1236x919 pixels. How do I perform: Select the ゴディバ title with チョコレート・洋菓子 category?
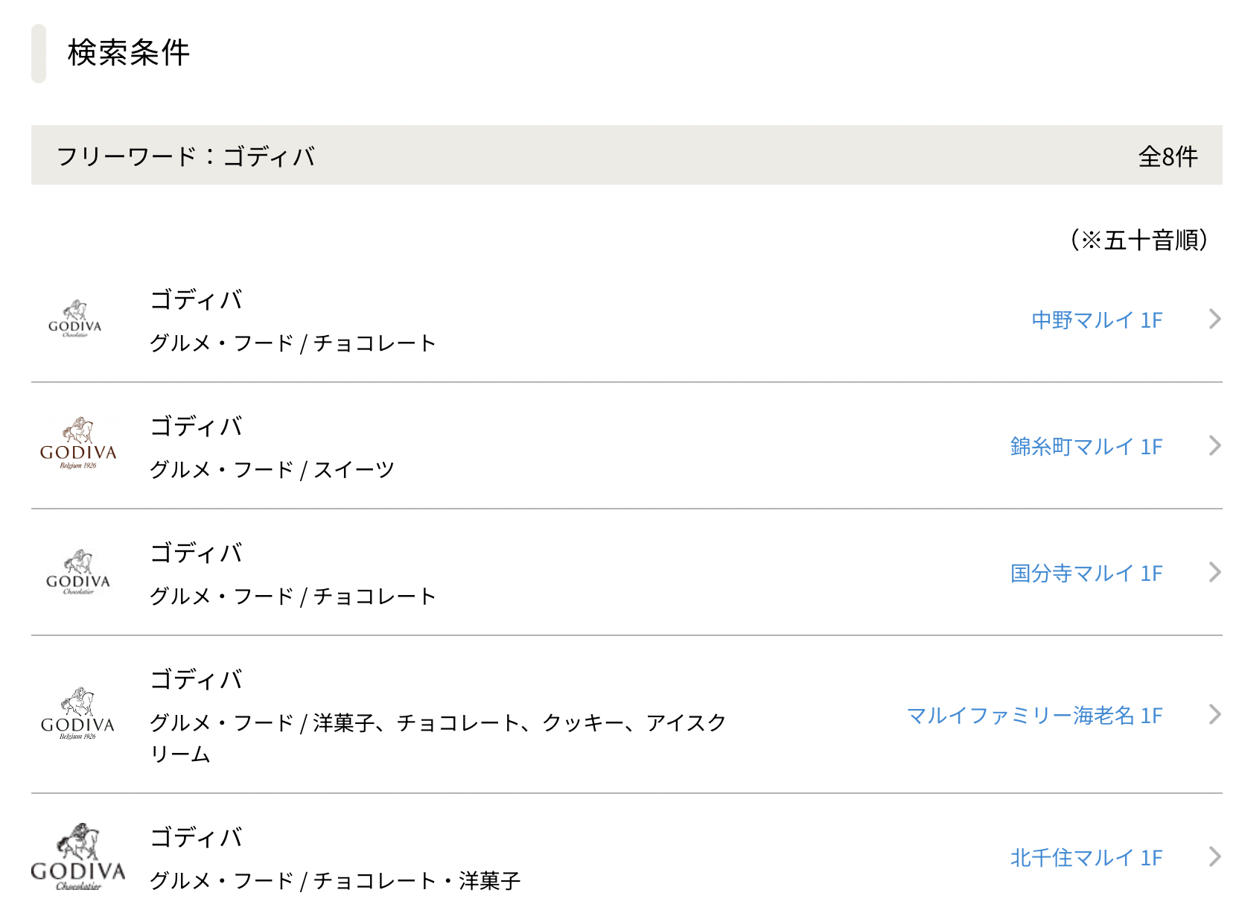197,837
